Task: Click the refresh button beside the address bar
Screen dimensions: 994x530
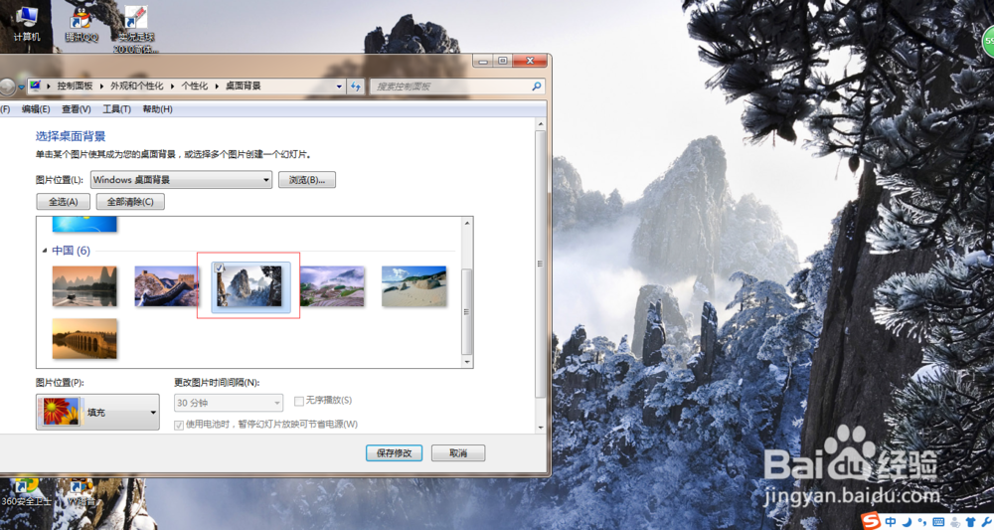Action: (x=356, y=87)
